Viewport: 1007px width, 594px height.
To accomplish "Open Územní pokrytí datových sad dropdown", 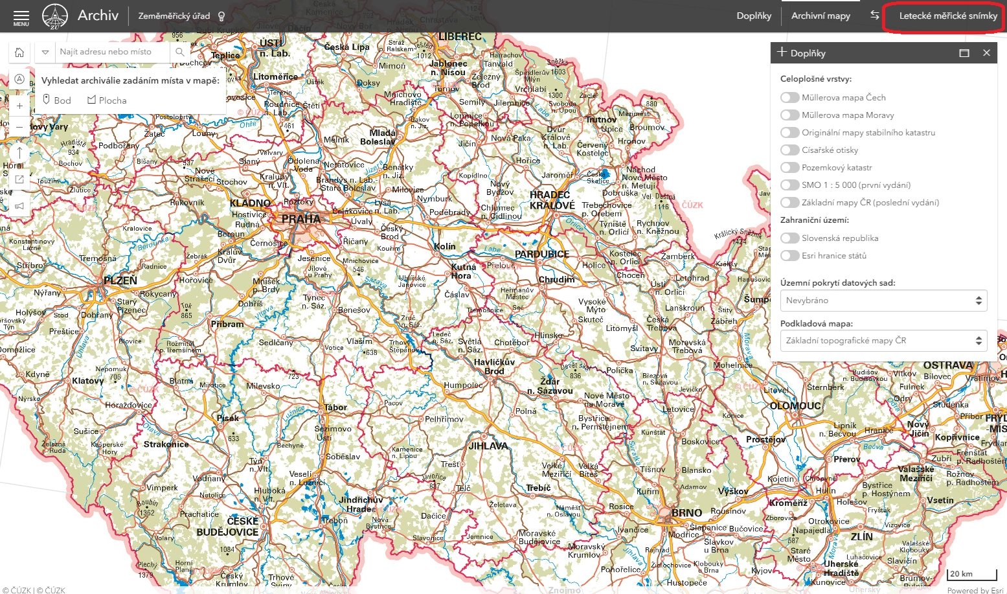I will [x=883, y=301].
